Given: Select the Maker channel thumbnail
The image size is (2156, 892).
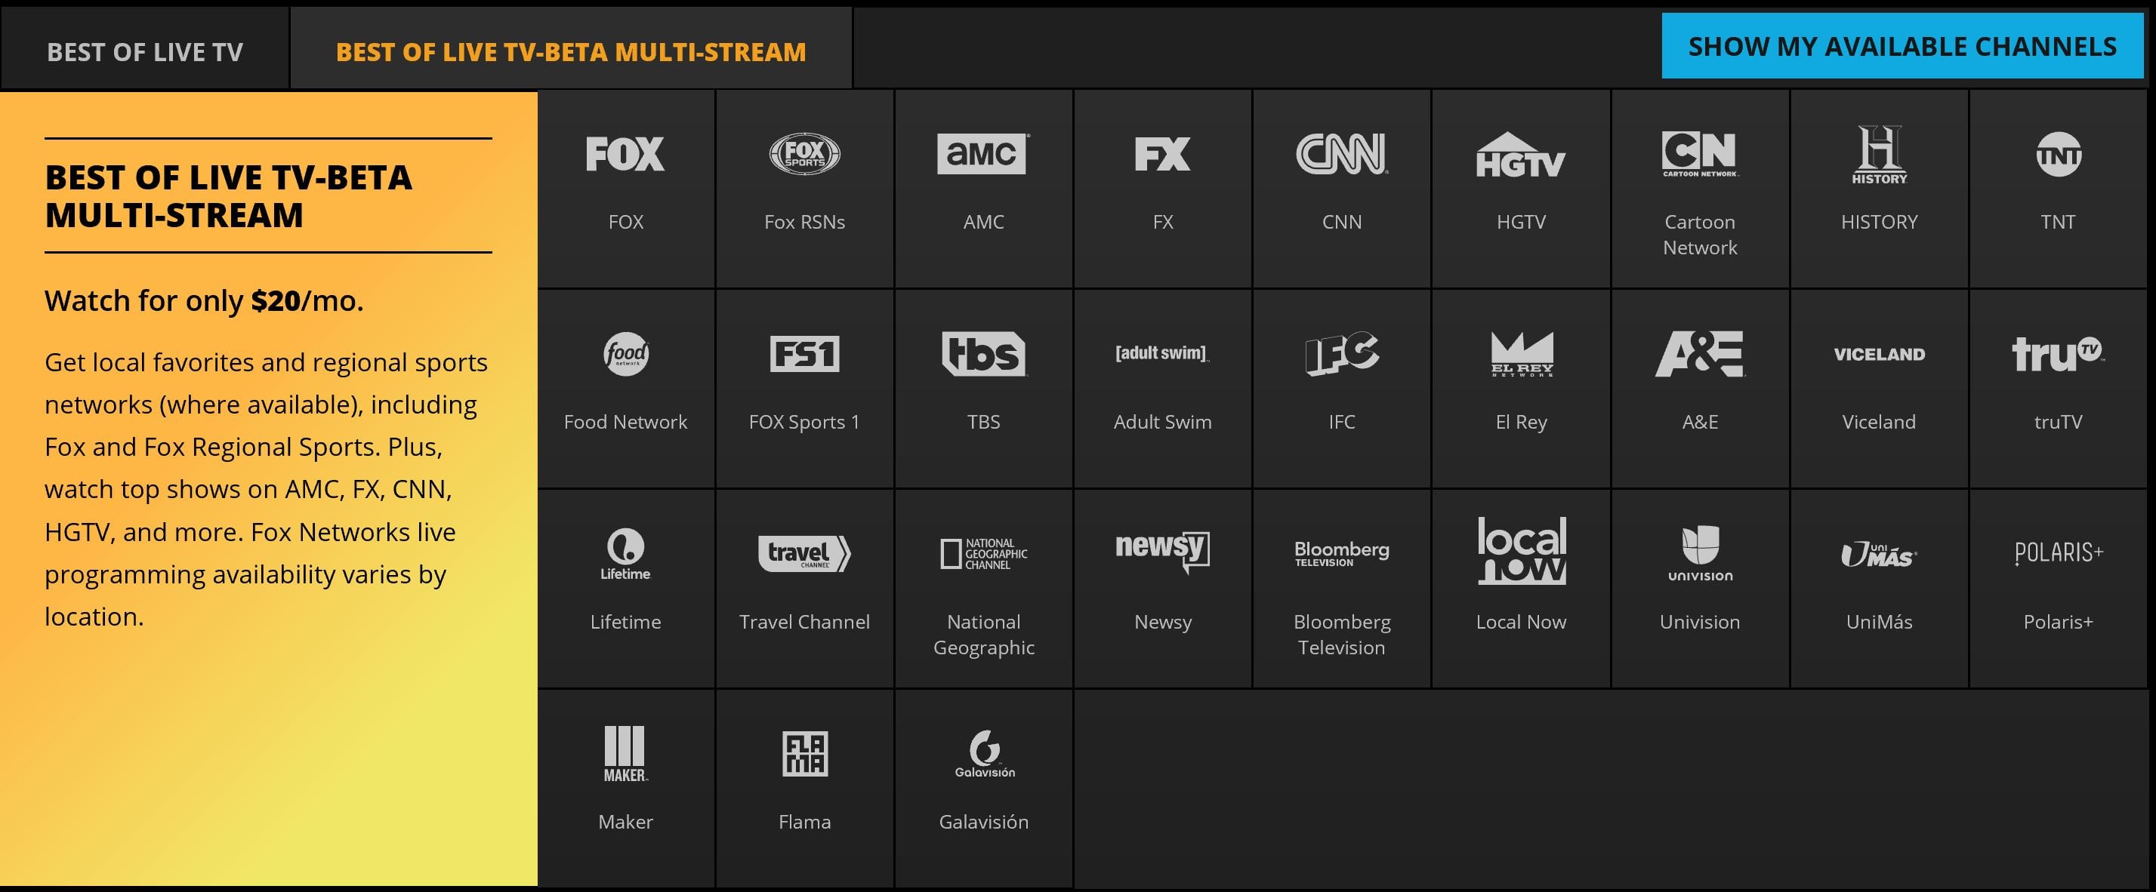Looking at the screenshot, I should coord(625,754).
